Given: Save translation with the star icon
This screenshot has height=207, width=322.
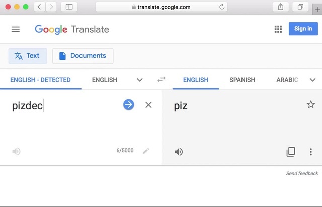Looking at the screenshot, I should [x=310, y=104].
